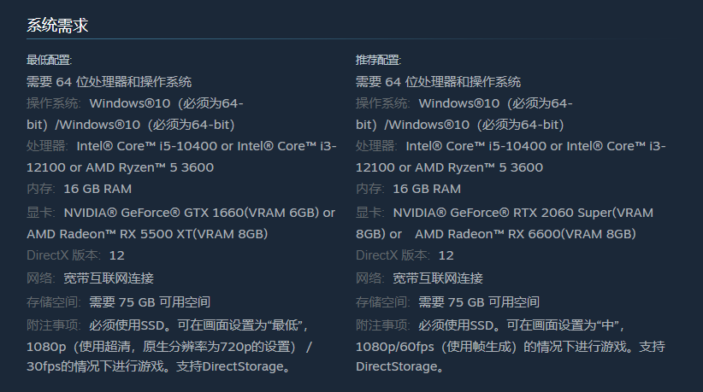This screenshot has width=703, height=392.
Task: Click the AMD Radeon RX 6600 text
Action: pyautogui.click(x=525, y=234)
